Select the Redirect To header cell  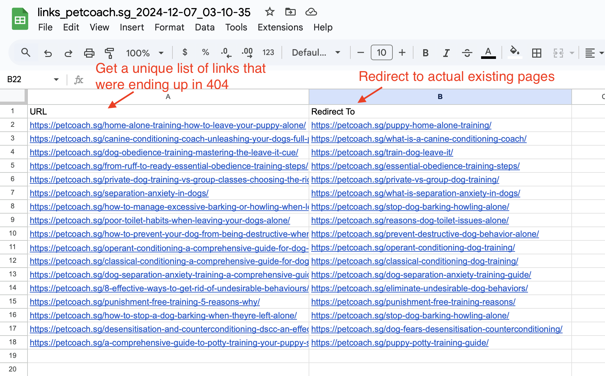click(440, 112)
